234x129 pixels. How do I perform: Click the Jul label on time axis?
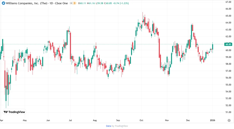tap(70, 120)
